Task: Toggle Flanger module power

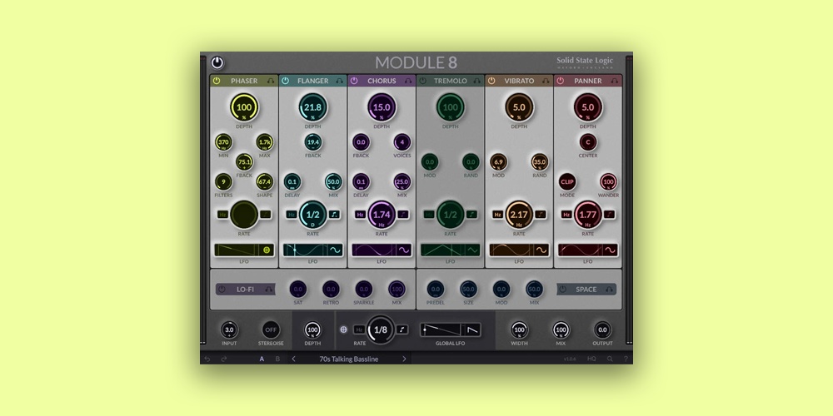Action: click(x=285, y=82)
